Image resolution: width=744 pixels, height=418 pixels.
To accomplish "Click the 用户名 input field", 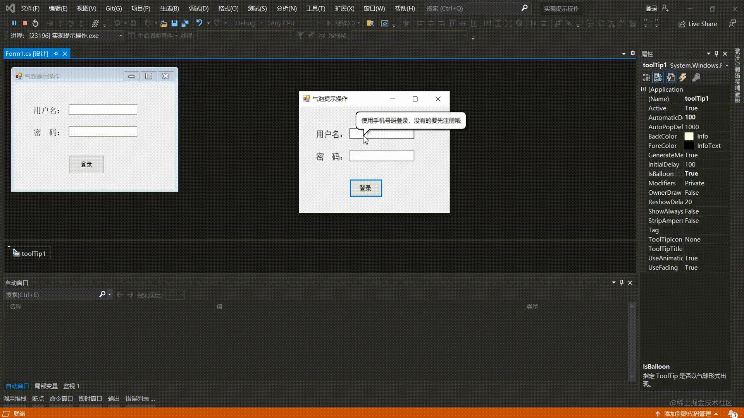I will tap(382, 134).
